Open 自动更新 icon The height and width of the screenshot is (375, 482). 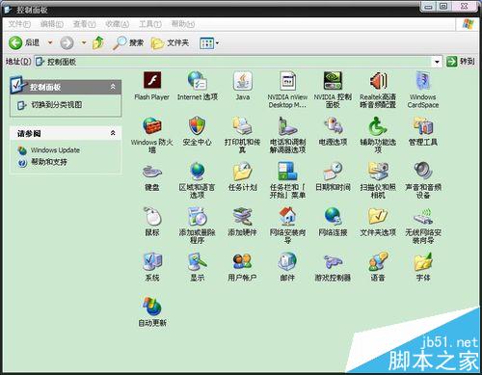(x=152, y=307)
